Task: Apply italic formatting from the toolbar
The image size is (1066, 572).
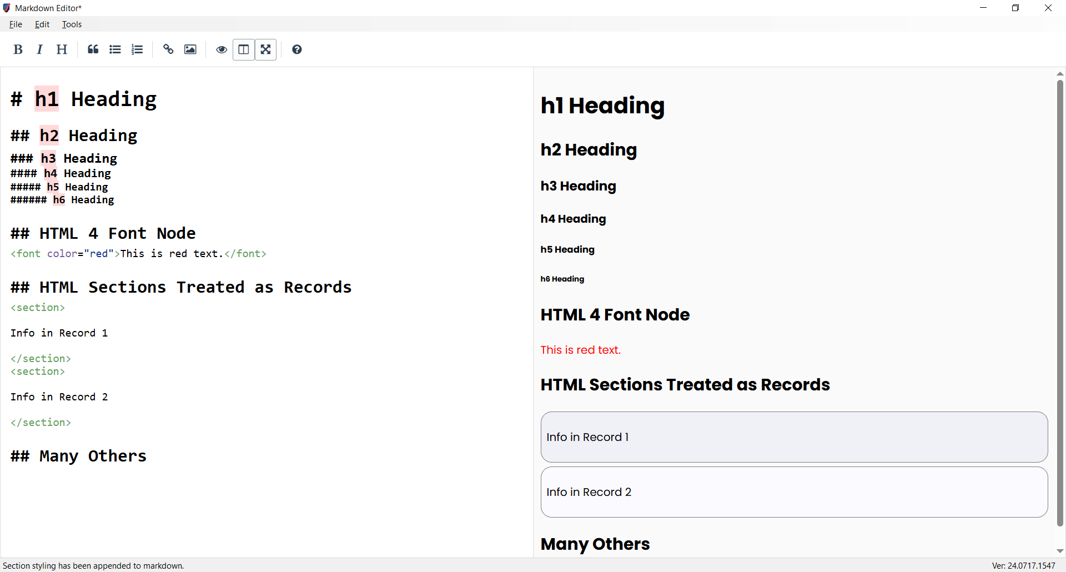Action: [39, 49]
